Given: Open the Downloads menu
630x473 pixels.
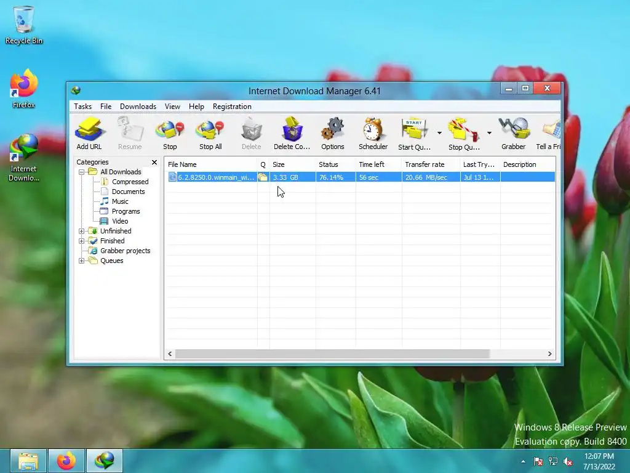Looking at the screenshot, I should pos(138,106).
